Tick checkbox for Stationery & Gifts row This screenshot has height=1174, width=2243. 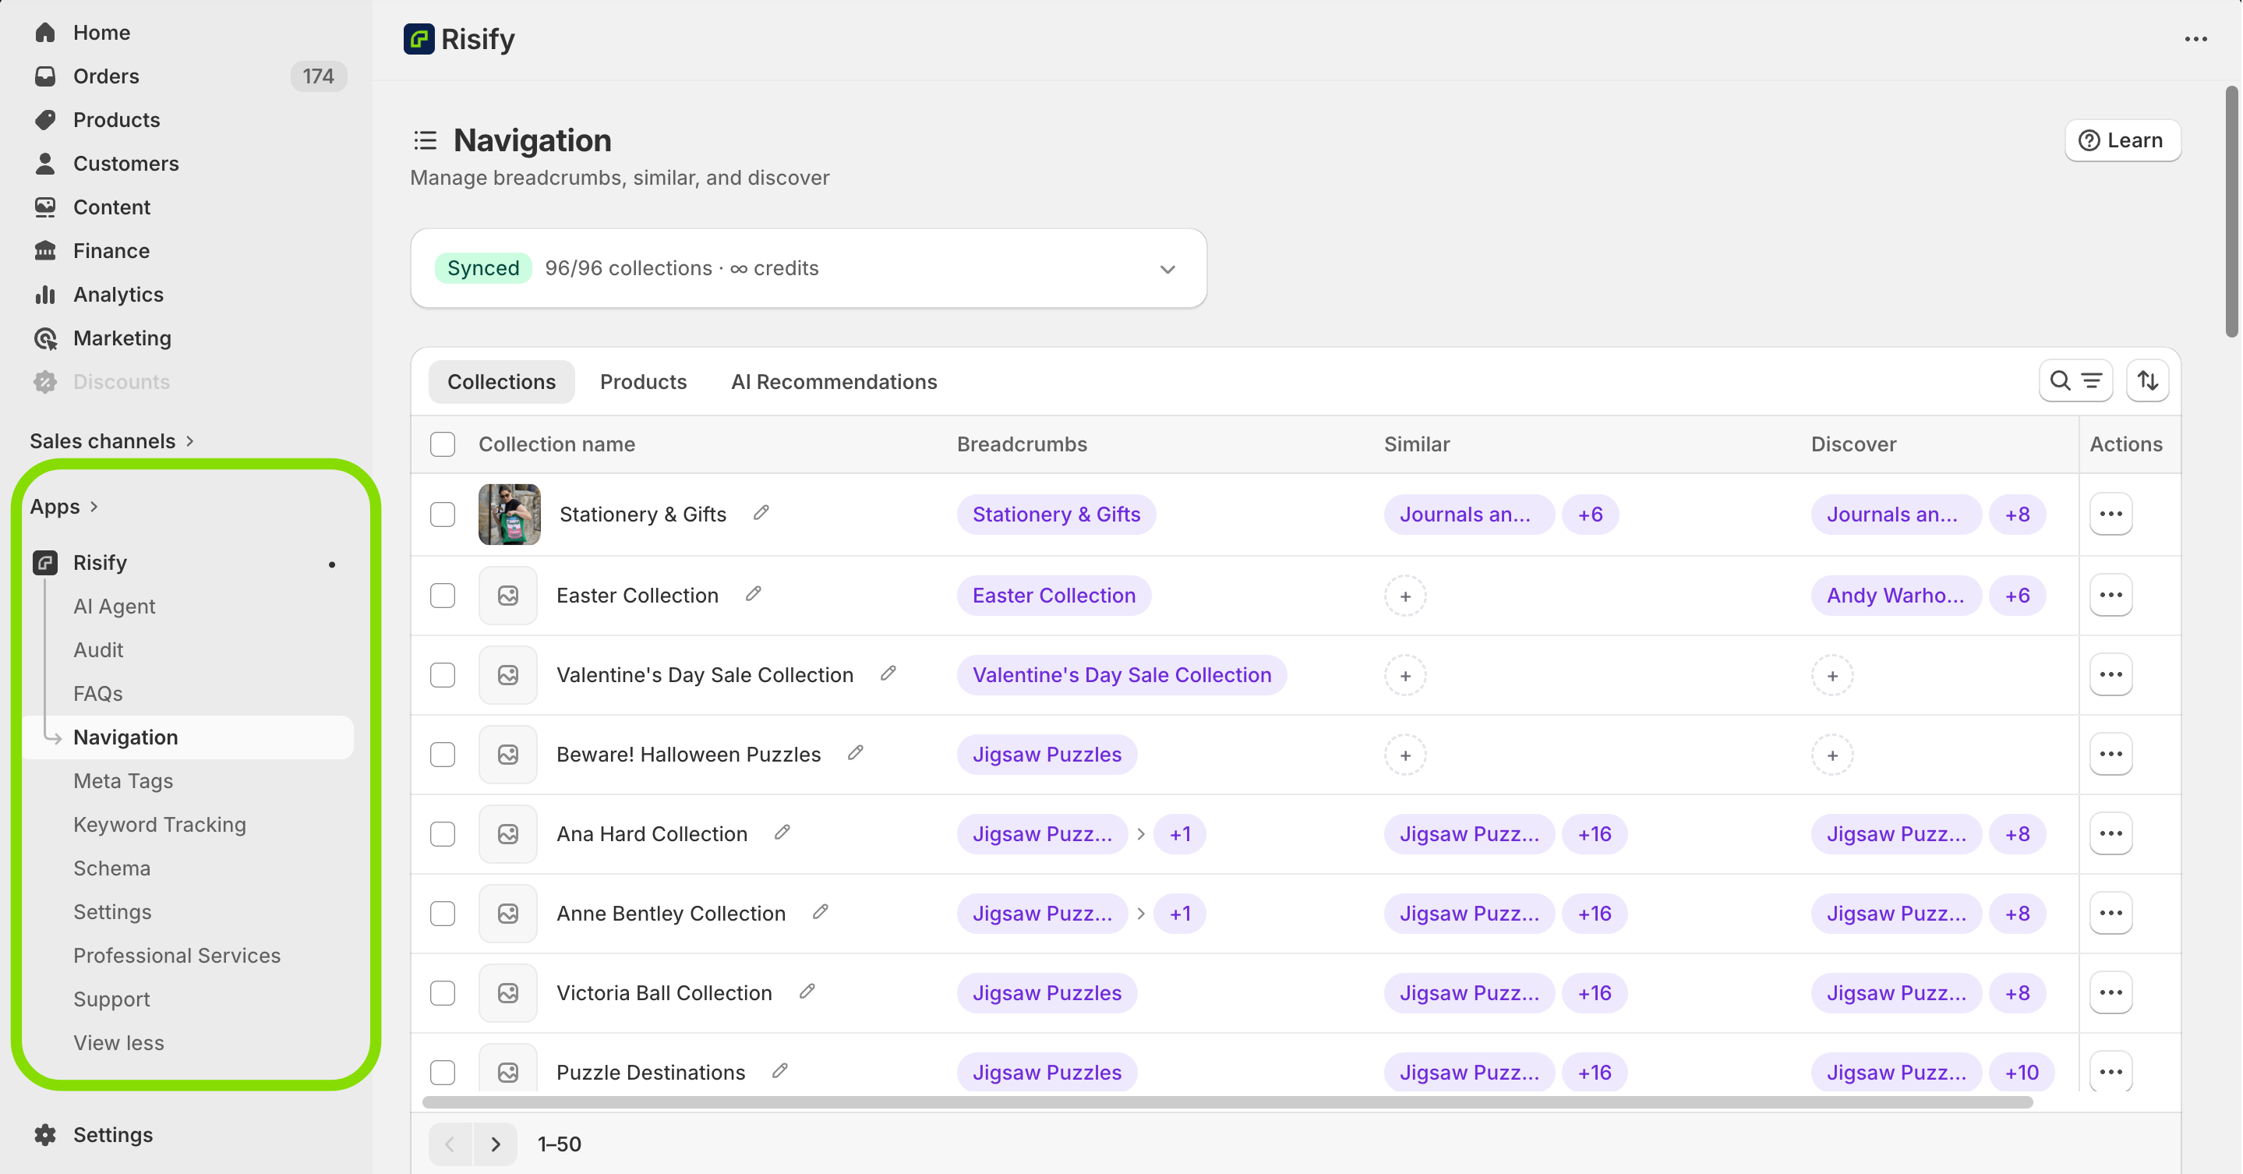[443, 514]
